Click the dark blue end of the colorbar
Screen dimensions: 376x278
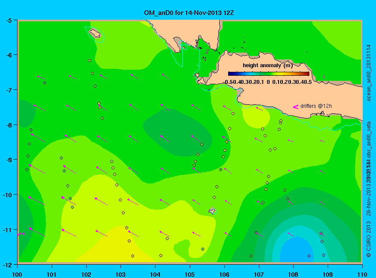[x=230, y=74]
